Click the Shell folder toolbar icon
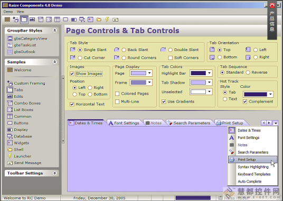283x201 pixels. click(x=99, y=19)
